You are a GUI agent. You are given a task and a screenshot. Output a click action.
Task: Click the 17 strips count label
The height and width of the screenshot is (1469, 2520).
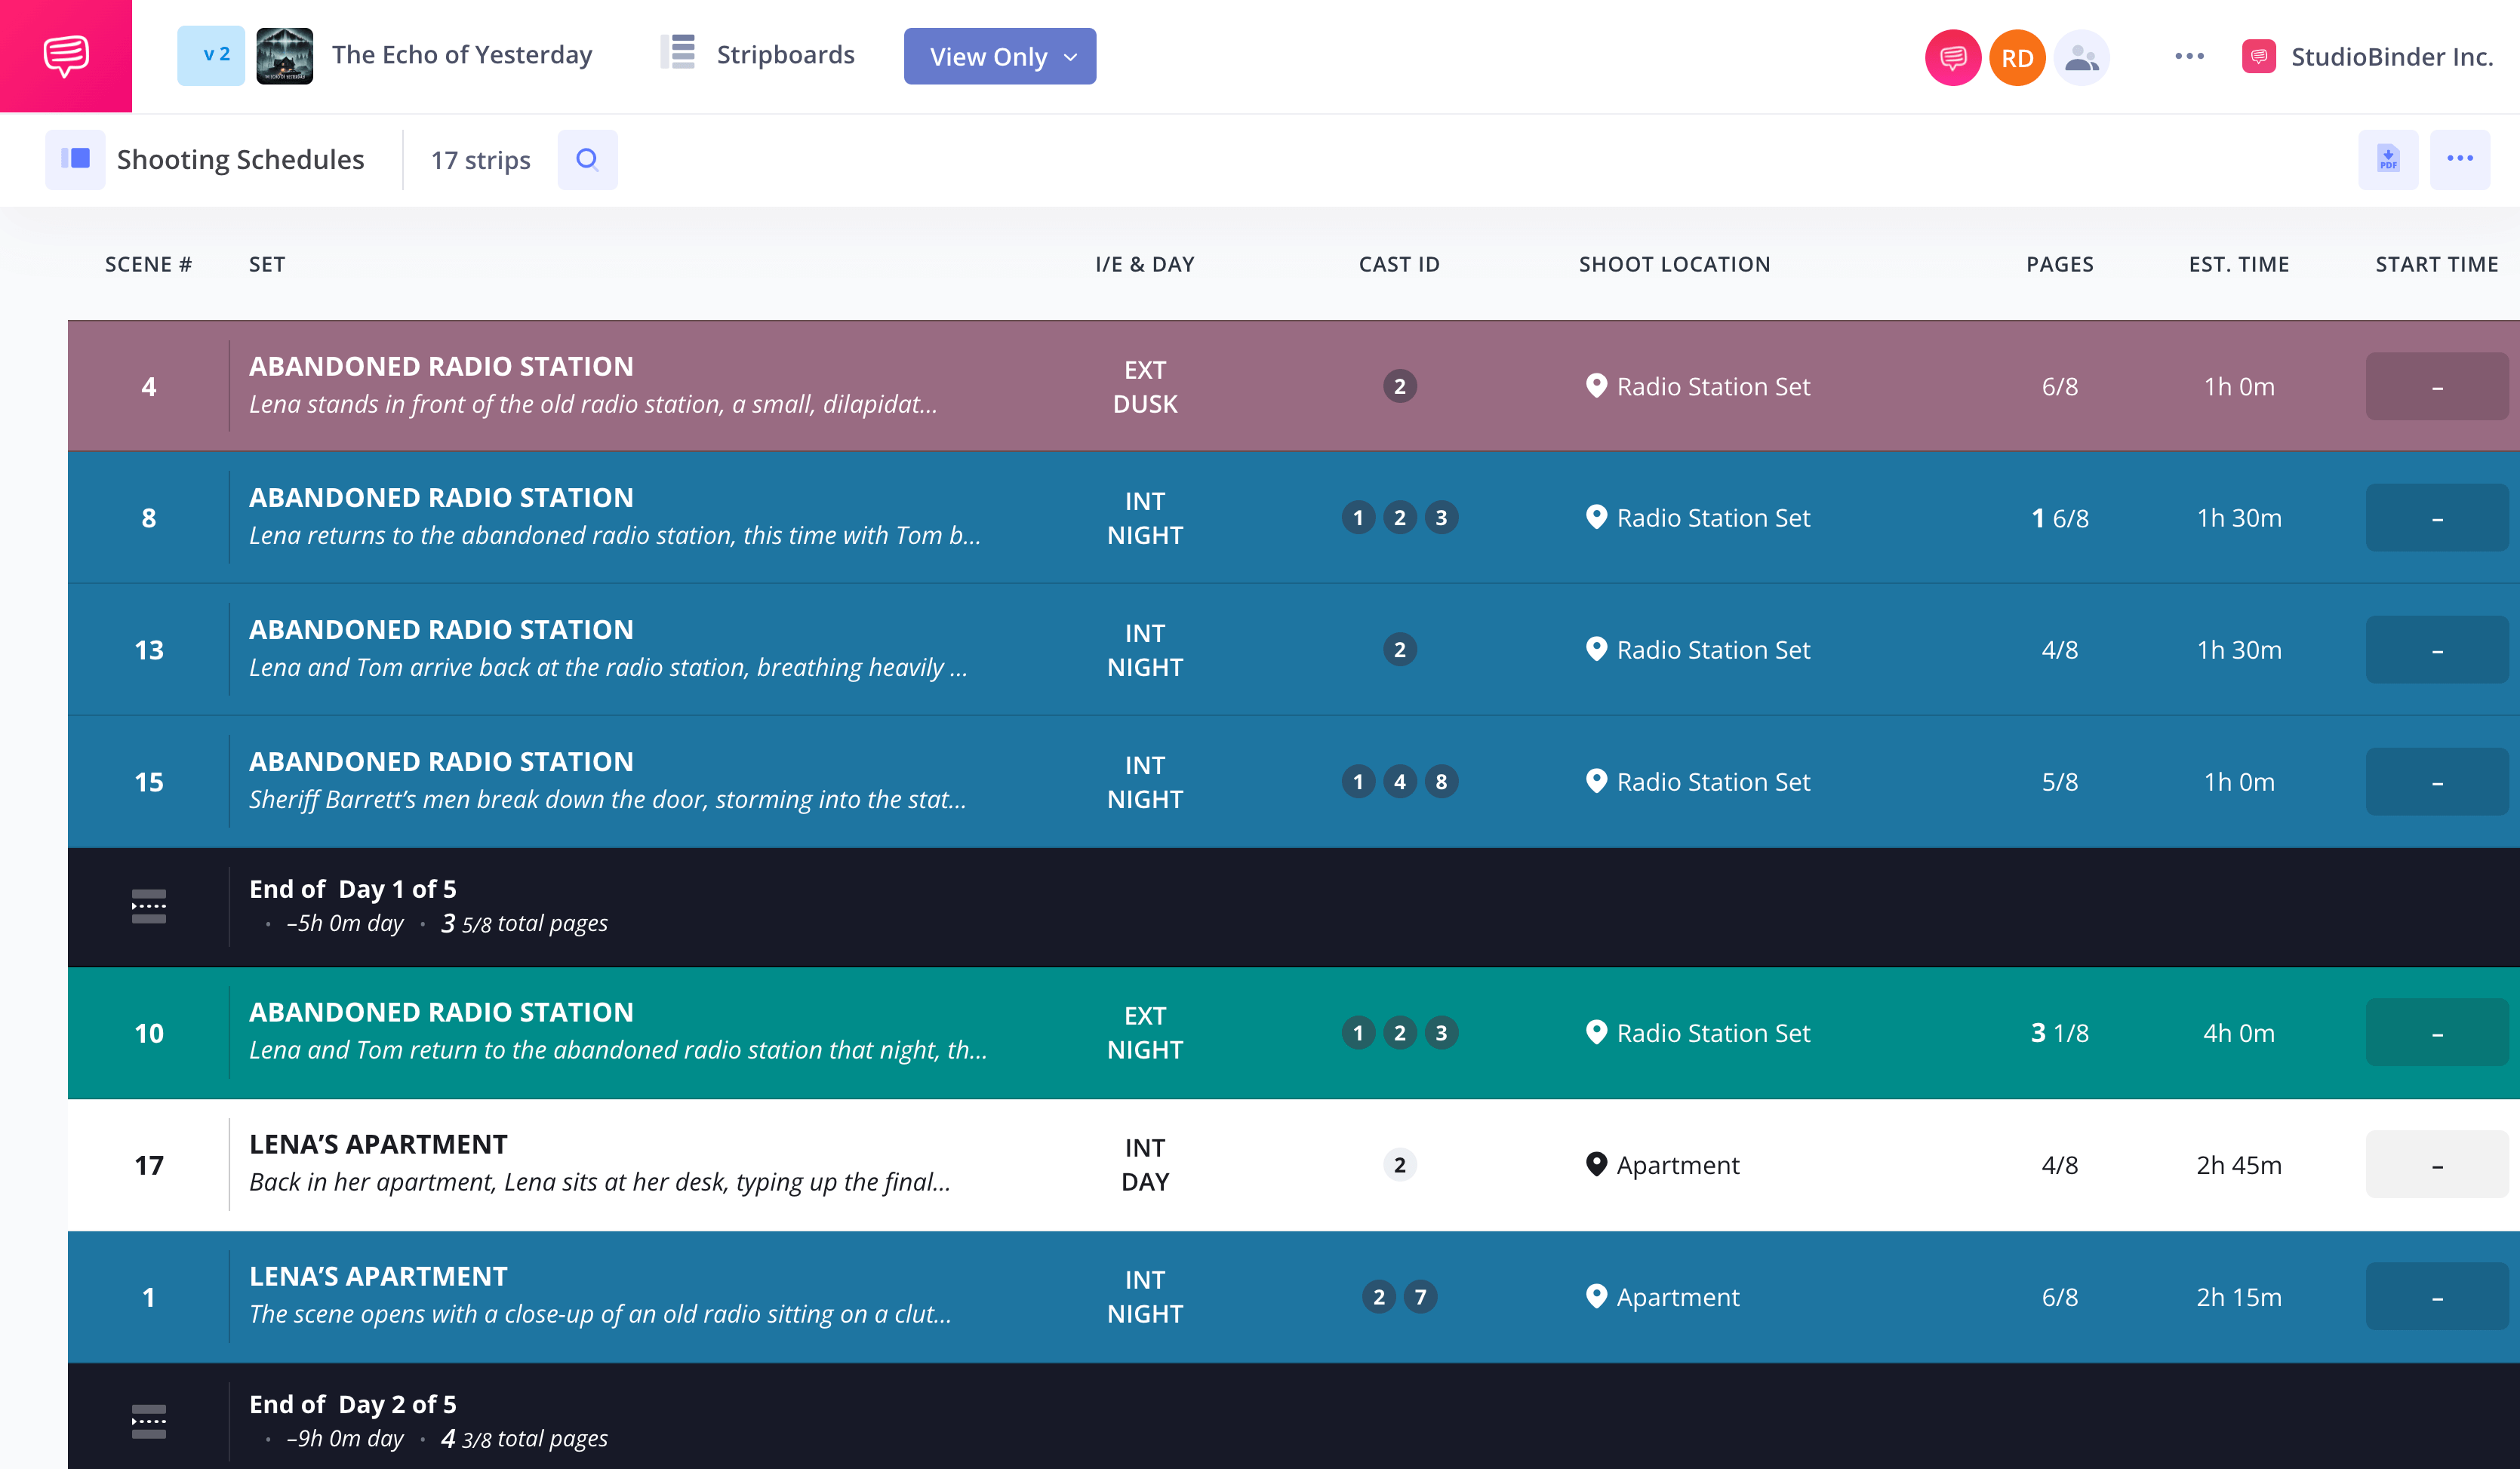tap(479, 159)
